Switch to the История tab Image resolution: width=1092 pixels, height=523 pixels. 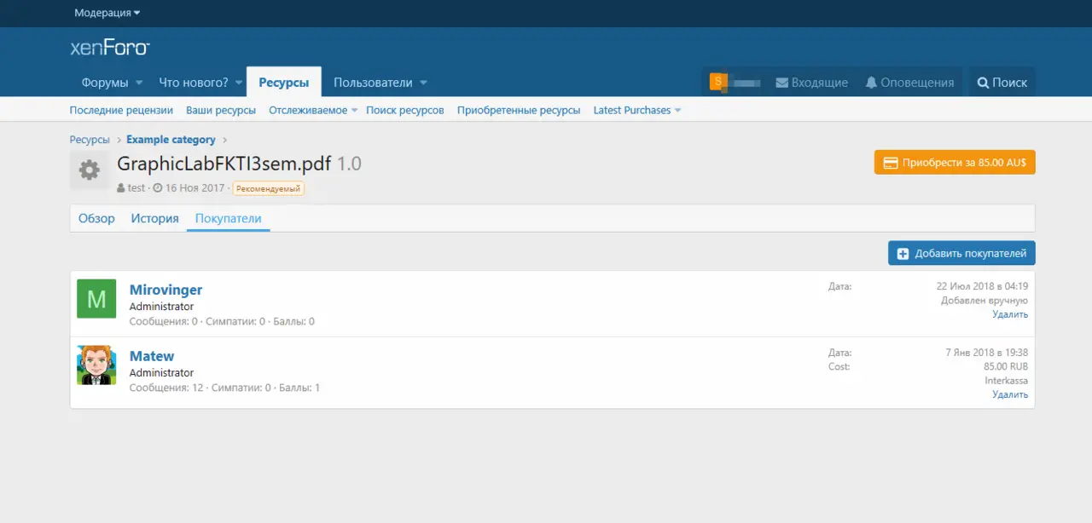click(154, 219)
